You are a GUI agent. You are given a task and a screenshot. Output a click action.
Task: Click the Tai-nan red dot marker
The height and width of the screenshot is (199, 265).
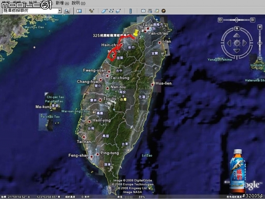point(84,137)
